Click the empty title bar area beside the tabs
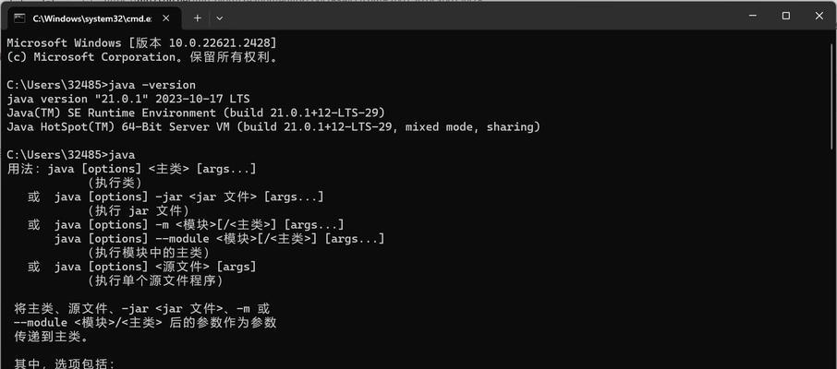This screenshot has height=369, width=837. 480,17
